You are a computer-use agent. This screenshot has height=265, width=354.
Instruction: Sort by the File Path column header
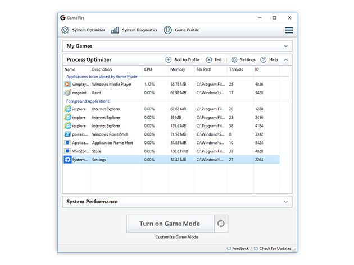click(203, 69)
